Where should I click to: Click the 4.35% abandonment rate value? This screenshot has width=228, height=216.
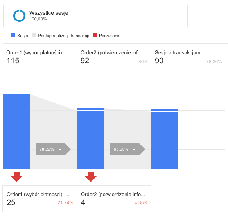(141, 202)
